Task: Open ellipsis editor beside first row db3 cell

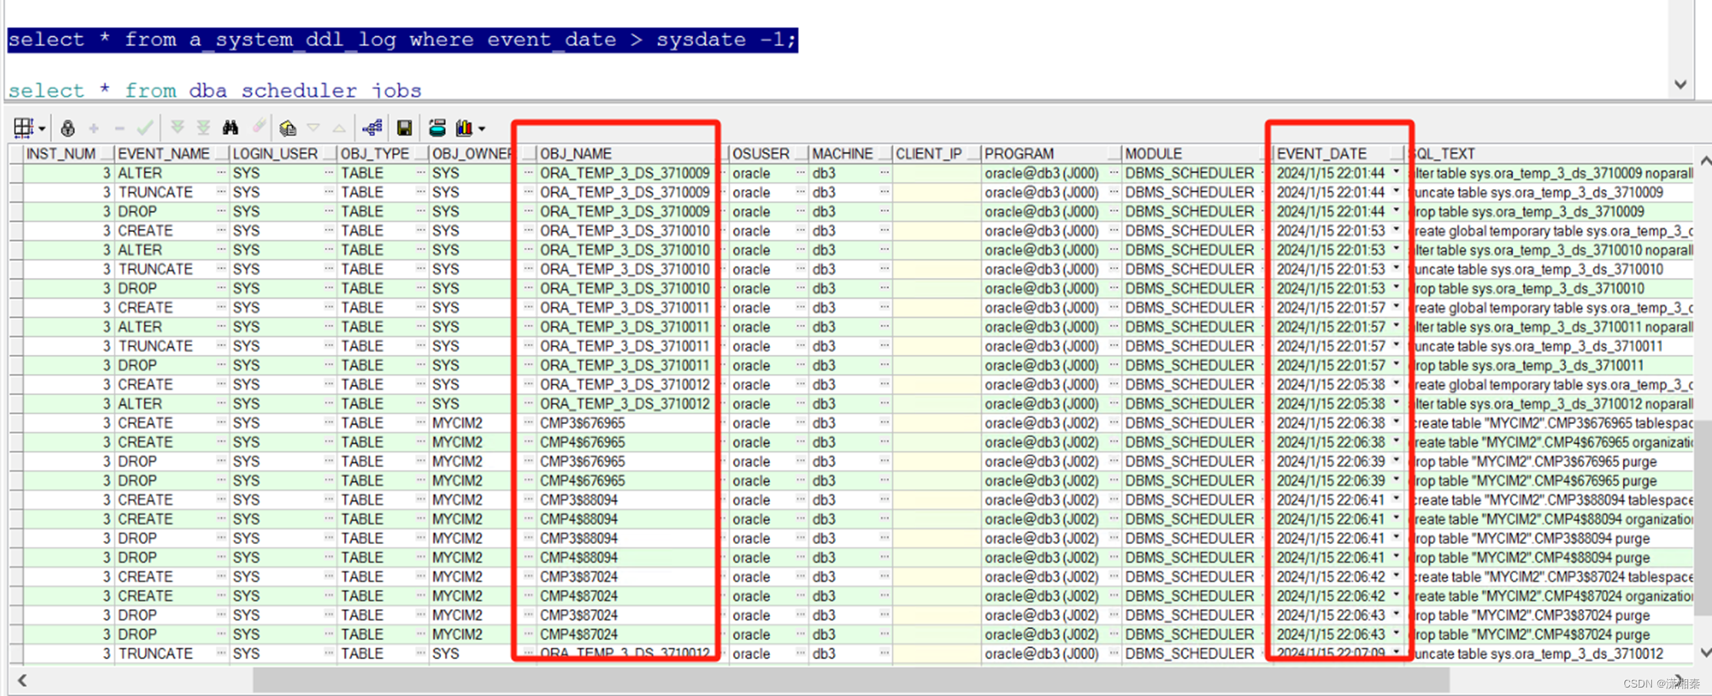Action: [884, 173]
